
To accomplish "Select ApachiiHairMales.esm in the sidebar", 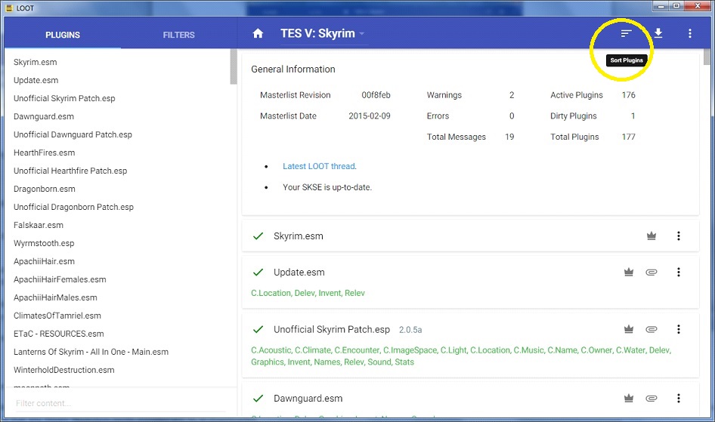I will click(x=55, y=297).
